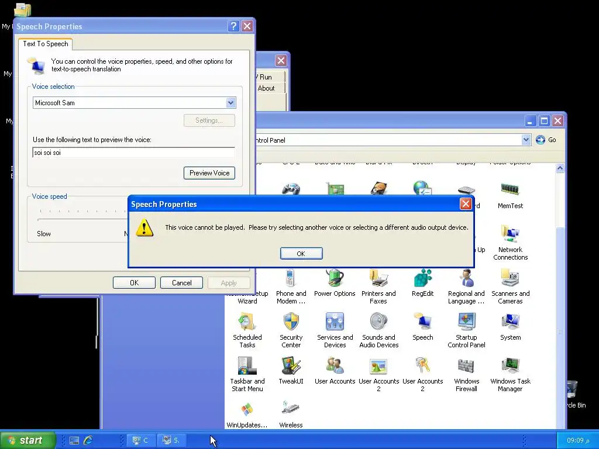Expand the Control Panel address bar dropdown
This screenshot has width=599, height=449.
[x=526, y=140]
